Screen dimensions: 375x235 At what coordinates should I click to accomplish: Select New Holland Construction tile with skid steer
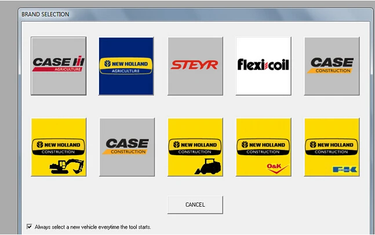195,147
